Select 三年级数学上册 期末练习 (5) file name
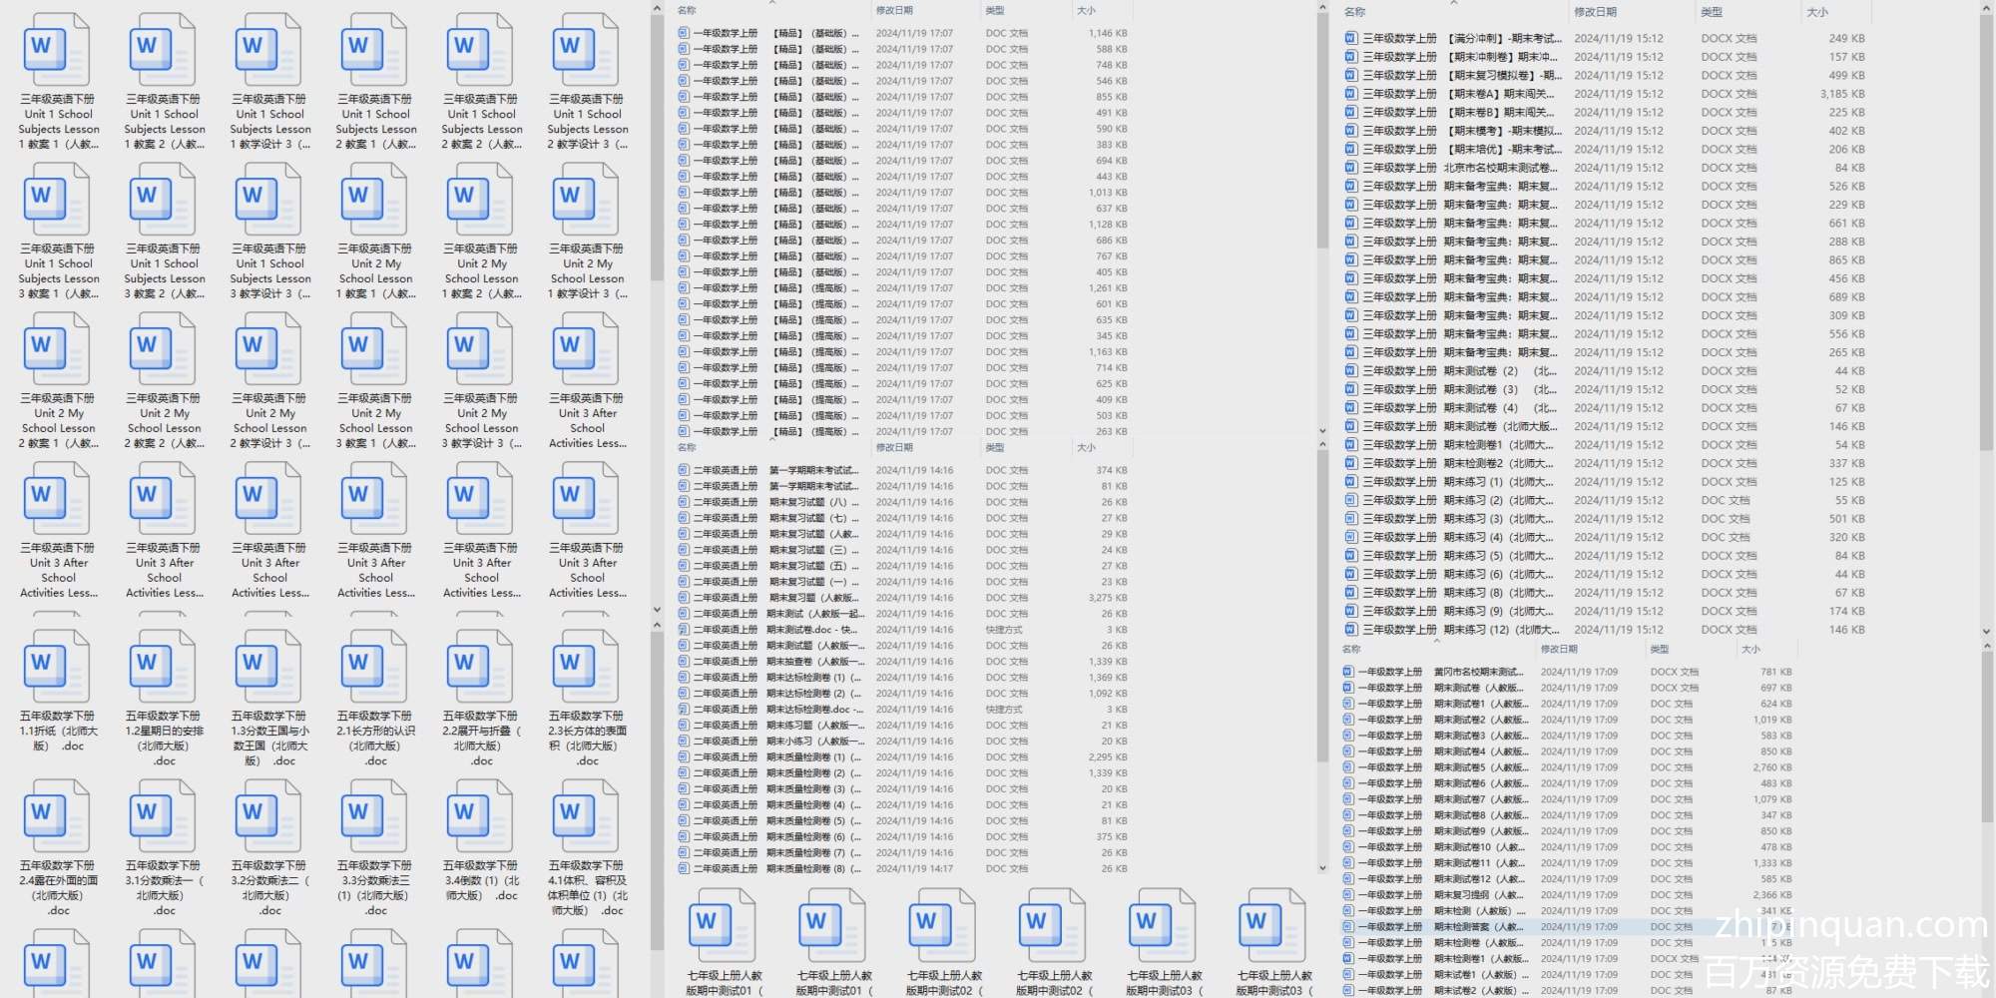The height and width of the screenshot is (998, 1996). point(1458,556)
